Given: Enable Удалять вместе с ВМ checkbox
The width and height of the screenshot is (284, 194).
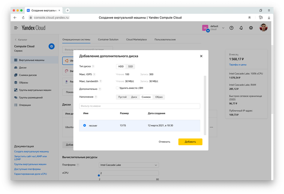Looking at the screenshot, I should pos(117,88).
